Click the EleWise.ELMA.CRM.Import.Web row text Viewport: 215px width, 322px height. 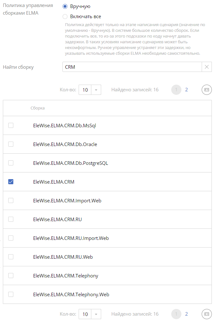67,201
